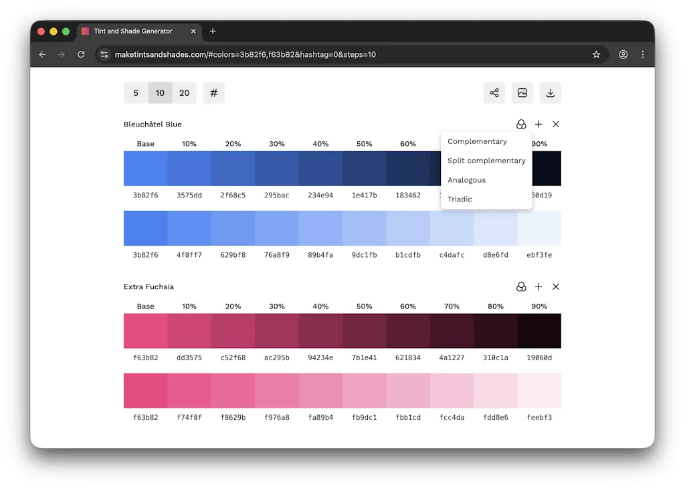Select Analogous from the harmony menu
The image size is (685, 488).
coord(466,179)
